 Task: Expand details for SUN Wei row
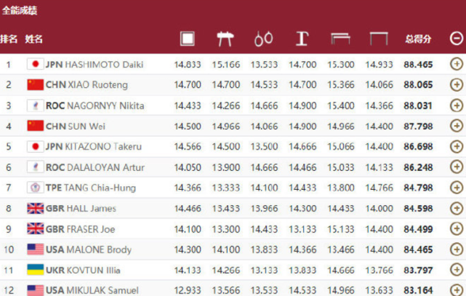456,126
